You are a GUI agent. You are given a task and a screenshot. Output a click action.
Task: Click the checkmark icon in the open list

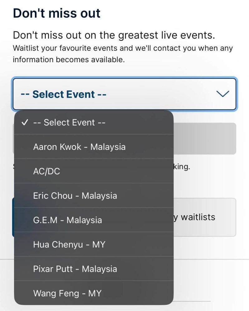coord(25,122)
